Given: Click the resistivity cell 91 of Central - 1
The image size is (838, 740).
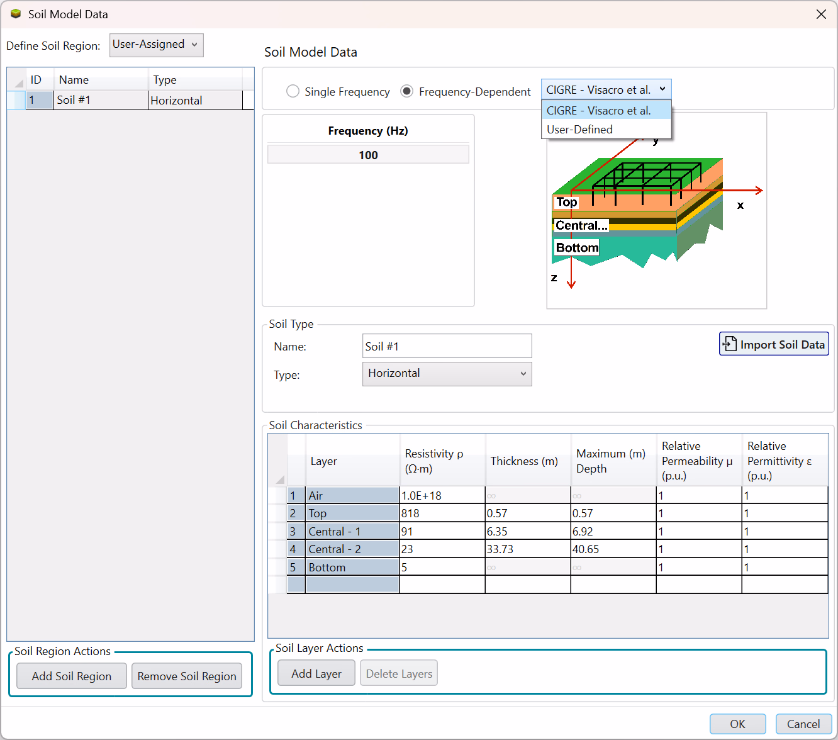Looking at the screenshot, I should (442, 531).
